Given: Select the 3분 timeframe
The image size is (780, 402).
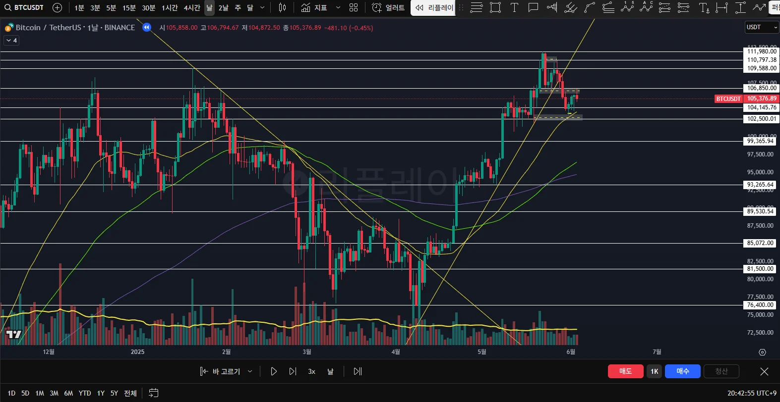Looking at the screenshot, I should point(95,7).
